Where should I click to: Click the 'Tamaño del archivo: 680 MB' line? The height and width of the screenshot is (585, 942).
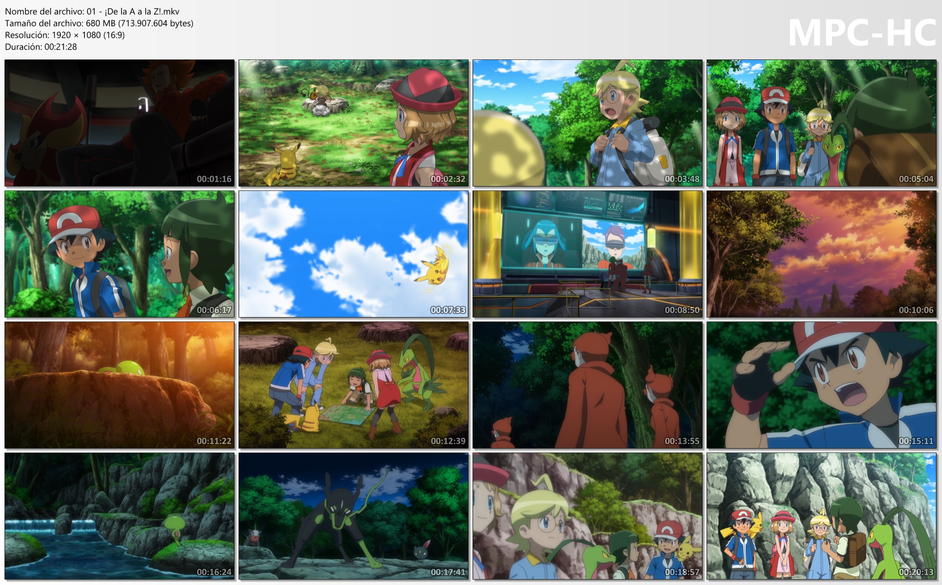(99, 23)
